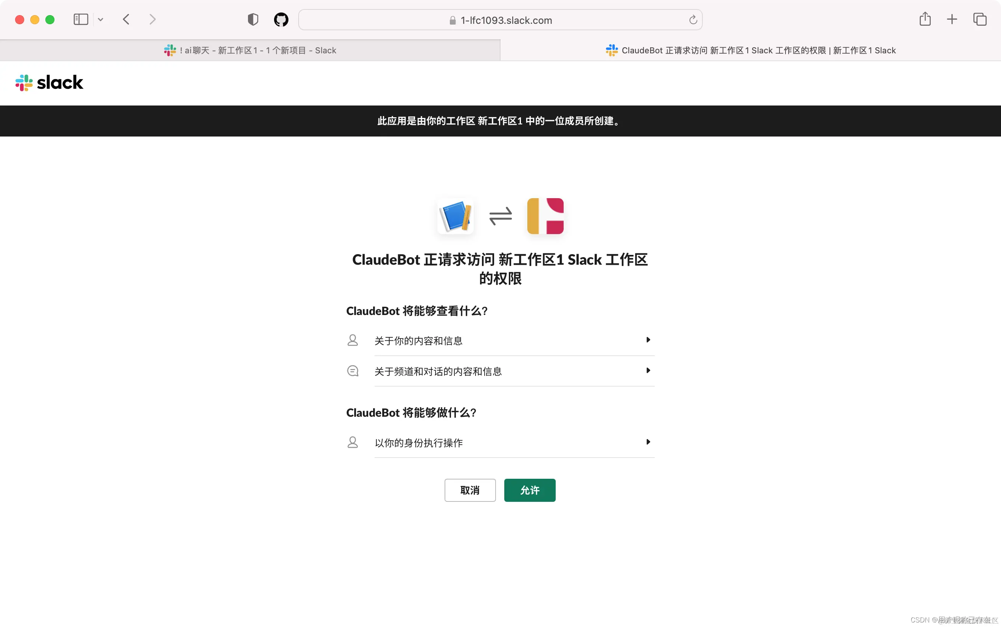Open a new tab with plus icon
The image size is (1001, 627).
click(x=952, y=19)
